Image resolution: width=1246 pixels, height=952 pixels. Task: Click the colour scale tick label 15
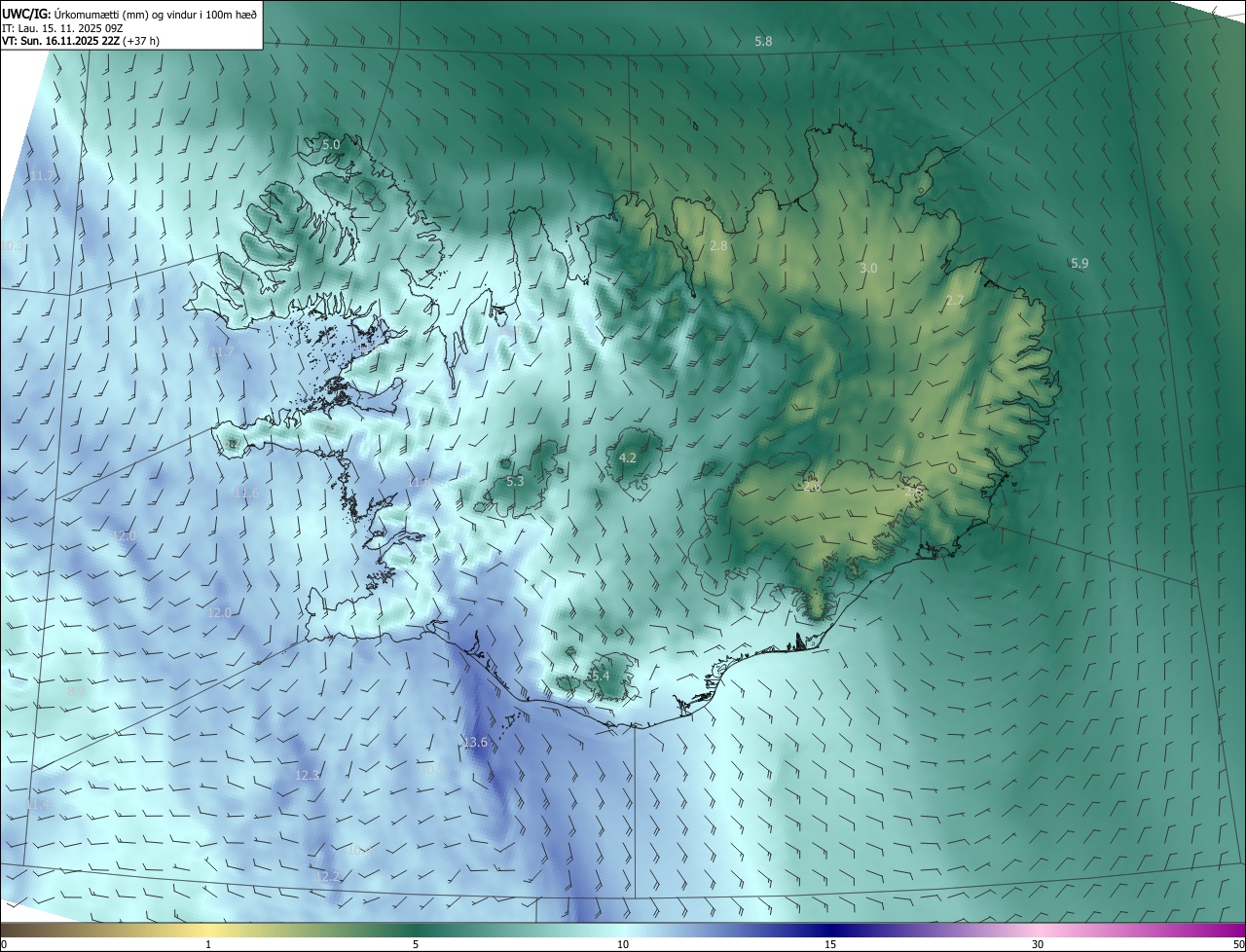pyautogui.click(x=830, y=944)
